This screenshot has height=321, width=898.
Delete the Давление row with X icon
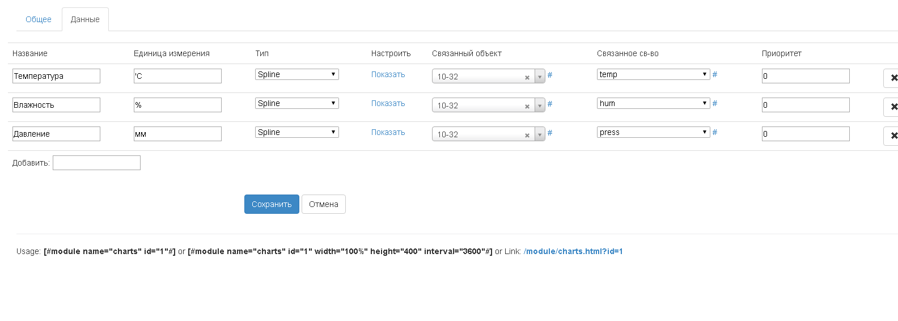click(893, 136)
